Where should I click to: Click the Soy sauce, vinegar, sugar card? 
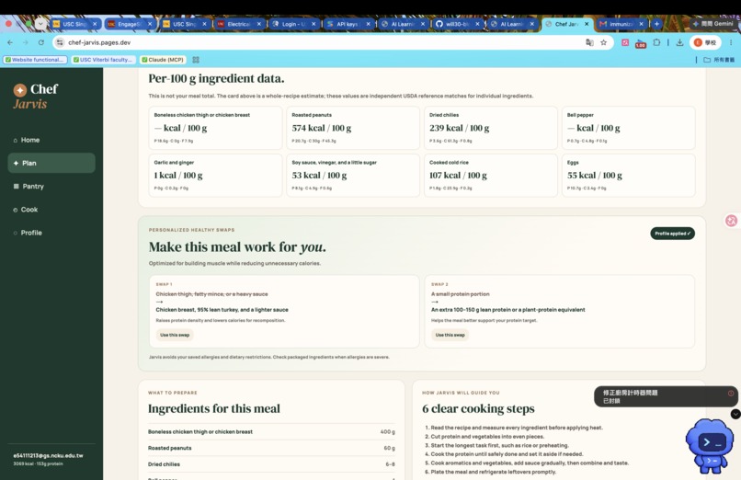[352, 176]
